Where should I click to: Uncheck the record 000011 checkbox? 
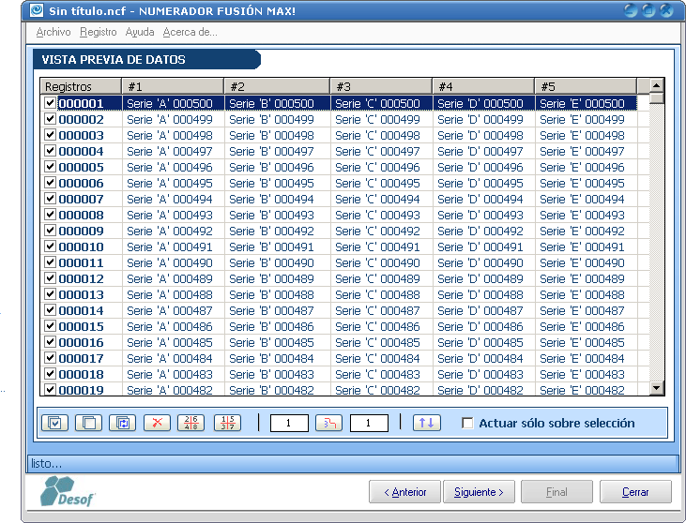pyautogui.click(x=50, y=262)
